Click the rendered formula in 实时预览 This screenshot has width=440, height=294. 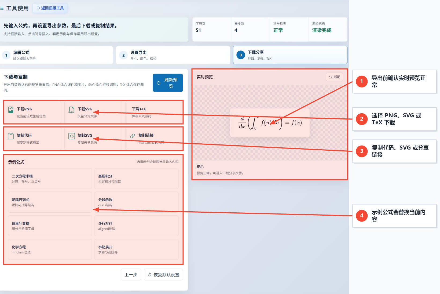click(x=270, y=123)
